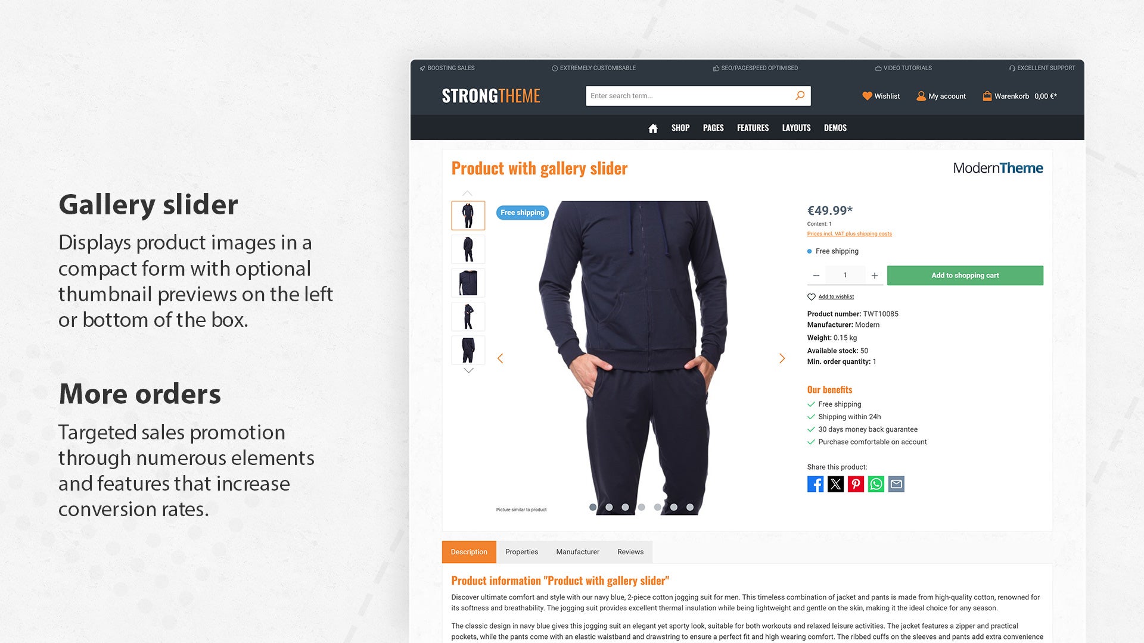Click Add to shopping cart button
Image resolution: width=1144 pixels, height=643 pixels.
965,276
